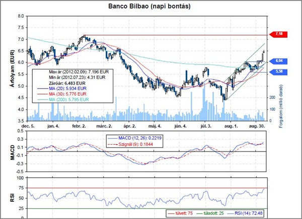302x219 pixels.
Task: Click the "ápr. 2." date label
Action: (x=130, y=126)
